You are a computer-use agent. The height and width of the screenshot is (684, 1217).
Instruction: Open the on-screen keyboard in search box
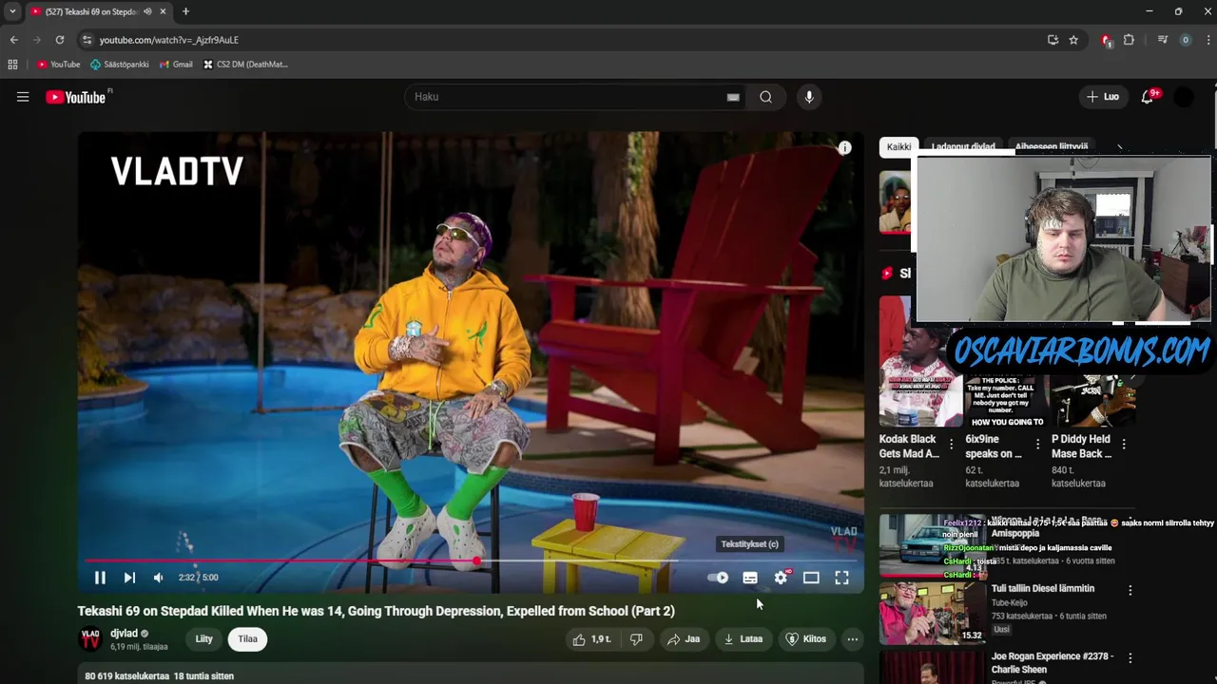click(x=733, y=97)
